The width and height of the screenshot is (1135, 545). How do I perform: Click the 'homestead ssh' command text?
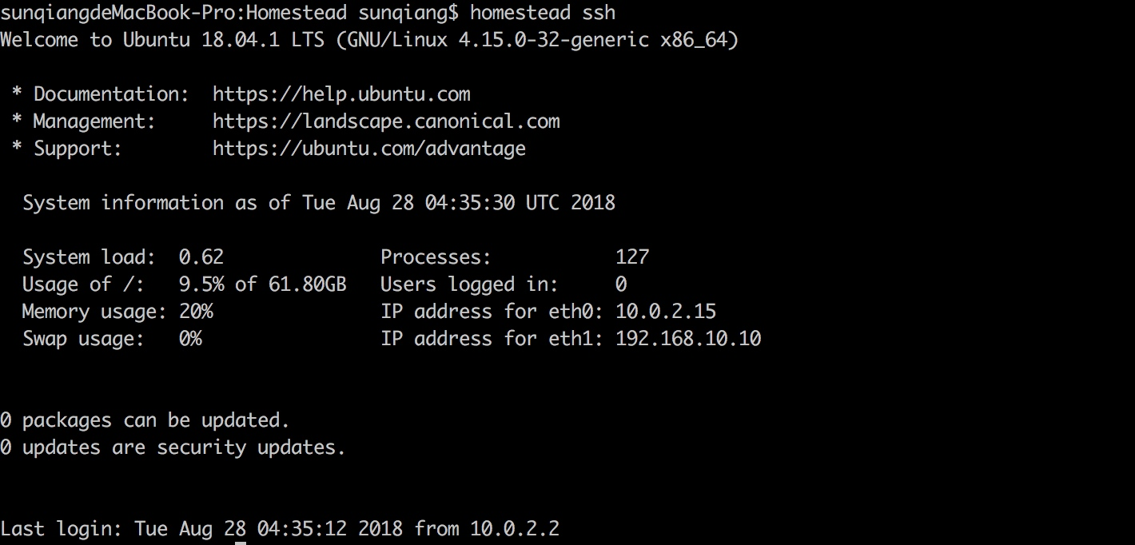(x=543, y=13)
